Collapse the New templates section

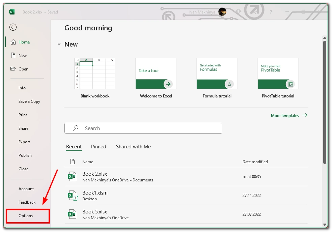point(59,44)
